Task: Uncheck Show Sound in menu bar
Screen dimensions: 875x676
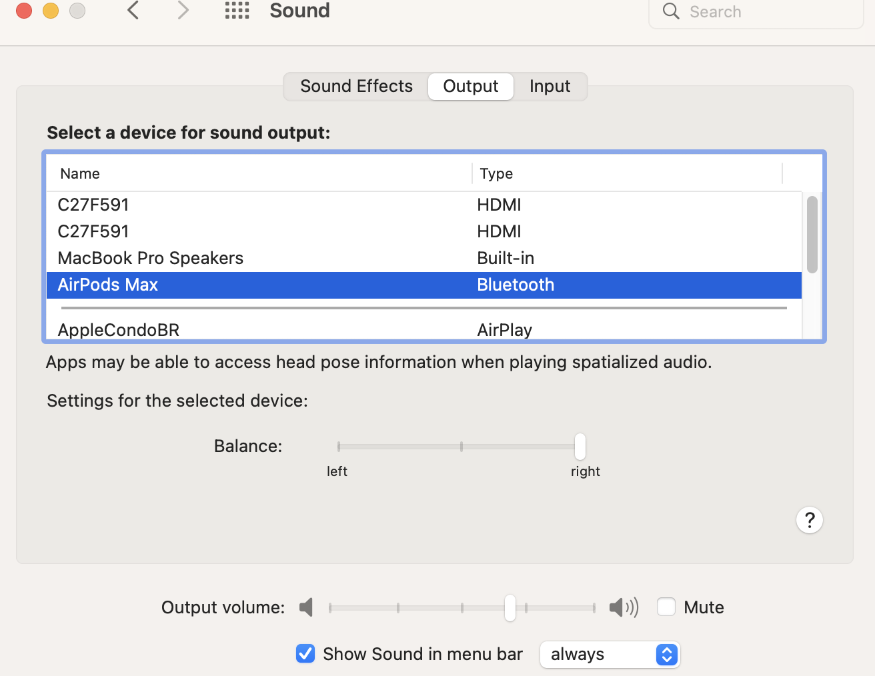Action: coord(305,653)
